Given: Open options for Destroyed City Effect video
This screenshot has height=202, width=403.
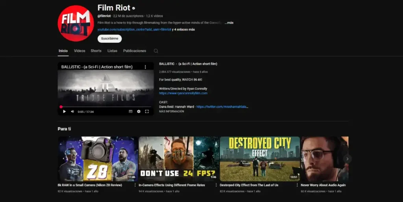Looking at the screenshot, I should (298, 185).
